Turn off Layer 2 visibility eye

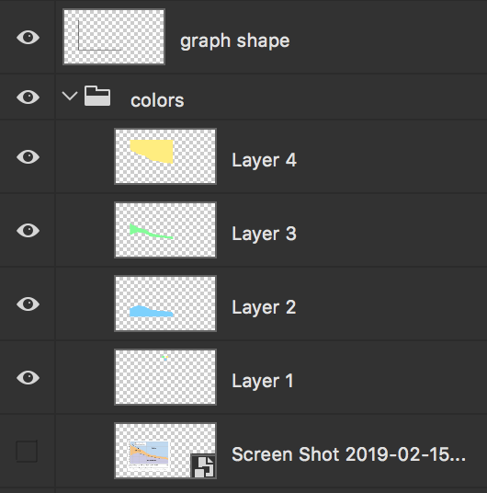28,304
